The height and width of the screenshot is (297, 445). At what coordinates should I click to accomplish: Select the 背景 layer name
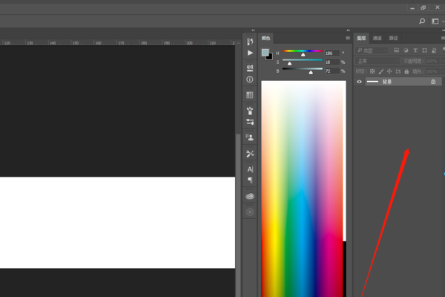click(x=387, y=82)
